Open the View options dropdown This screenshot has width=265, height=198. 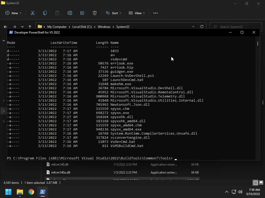click(x=137, y=13)
